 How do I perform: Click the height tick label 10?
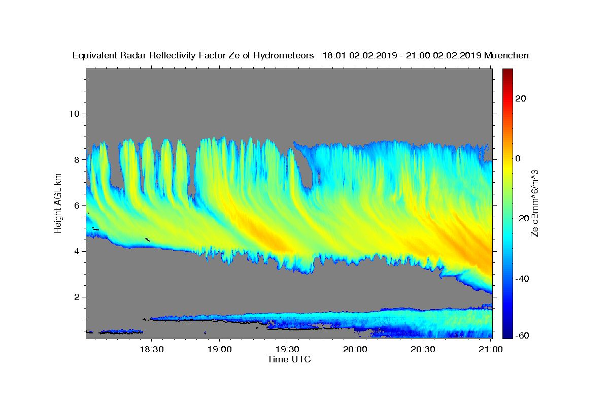pyautogui.click(x=74, y=113)
